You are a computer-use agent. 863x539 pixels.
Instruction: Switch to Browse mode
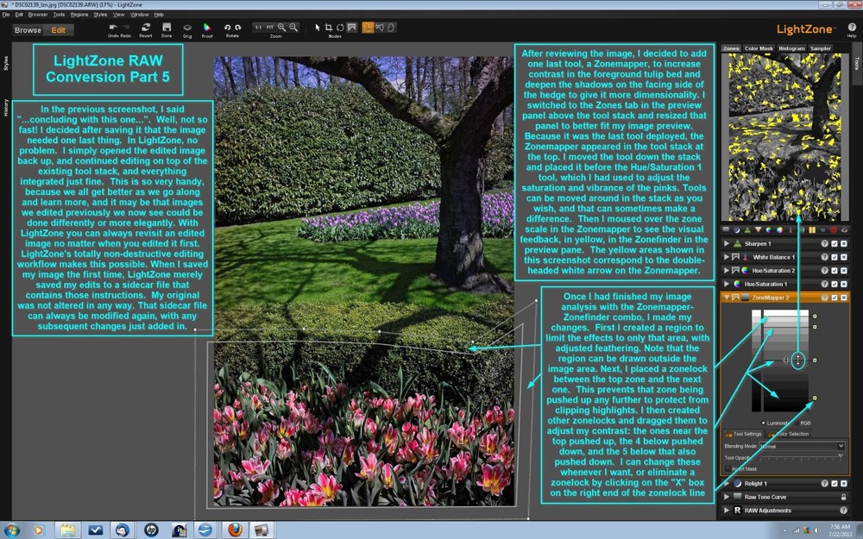click(27, 28)
